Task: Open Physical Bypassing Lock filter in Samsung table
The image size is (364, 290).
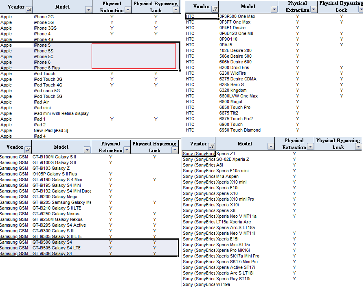Action: pyautogui.click(x=175, y=149)
